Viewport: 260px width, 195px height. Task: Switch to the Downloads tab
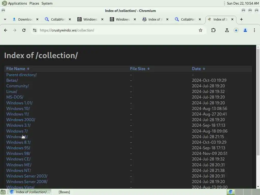pos(23,19)
